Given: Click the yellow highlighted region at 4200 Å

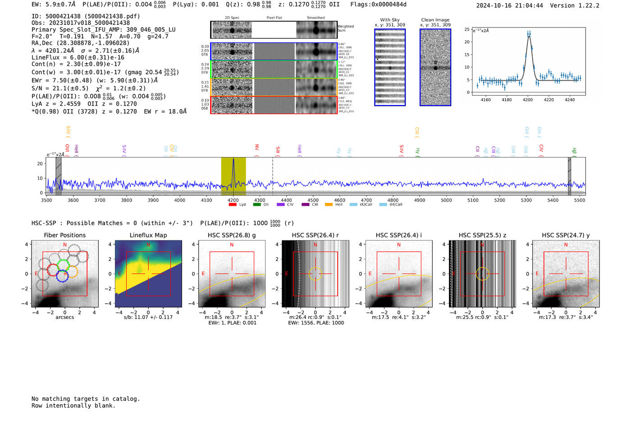Looking at the screenshot, I should [233, 176].
